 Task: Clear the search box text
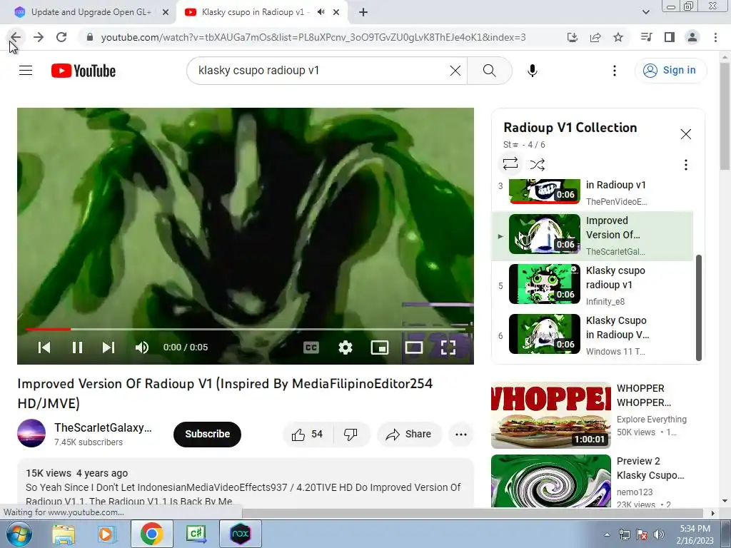[x=455, y=71]
